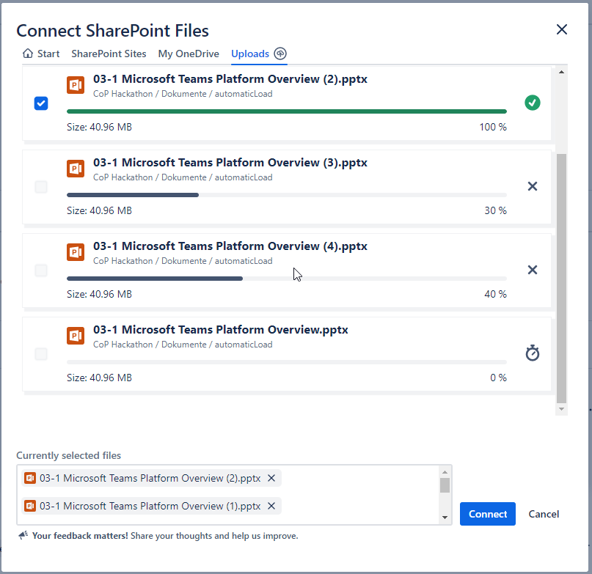Click green checkmark on Overview (2).pptx
The height and width of the screenshot is (574, 592).
coord(533,103)
